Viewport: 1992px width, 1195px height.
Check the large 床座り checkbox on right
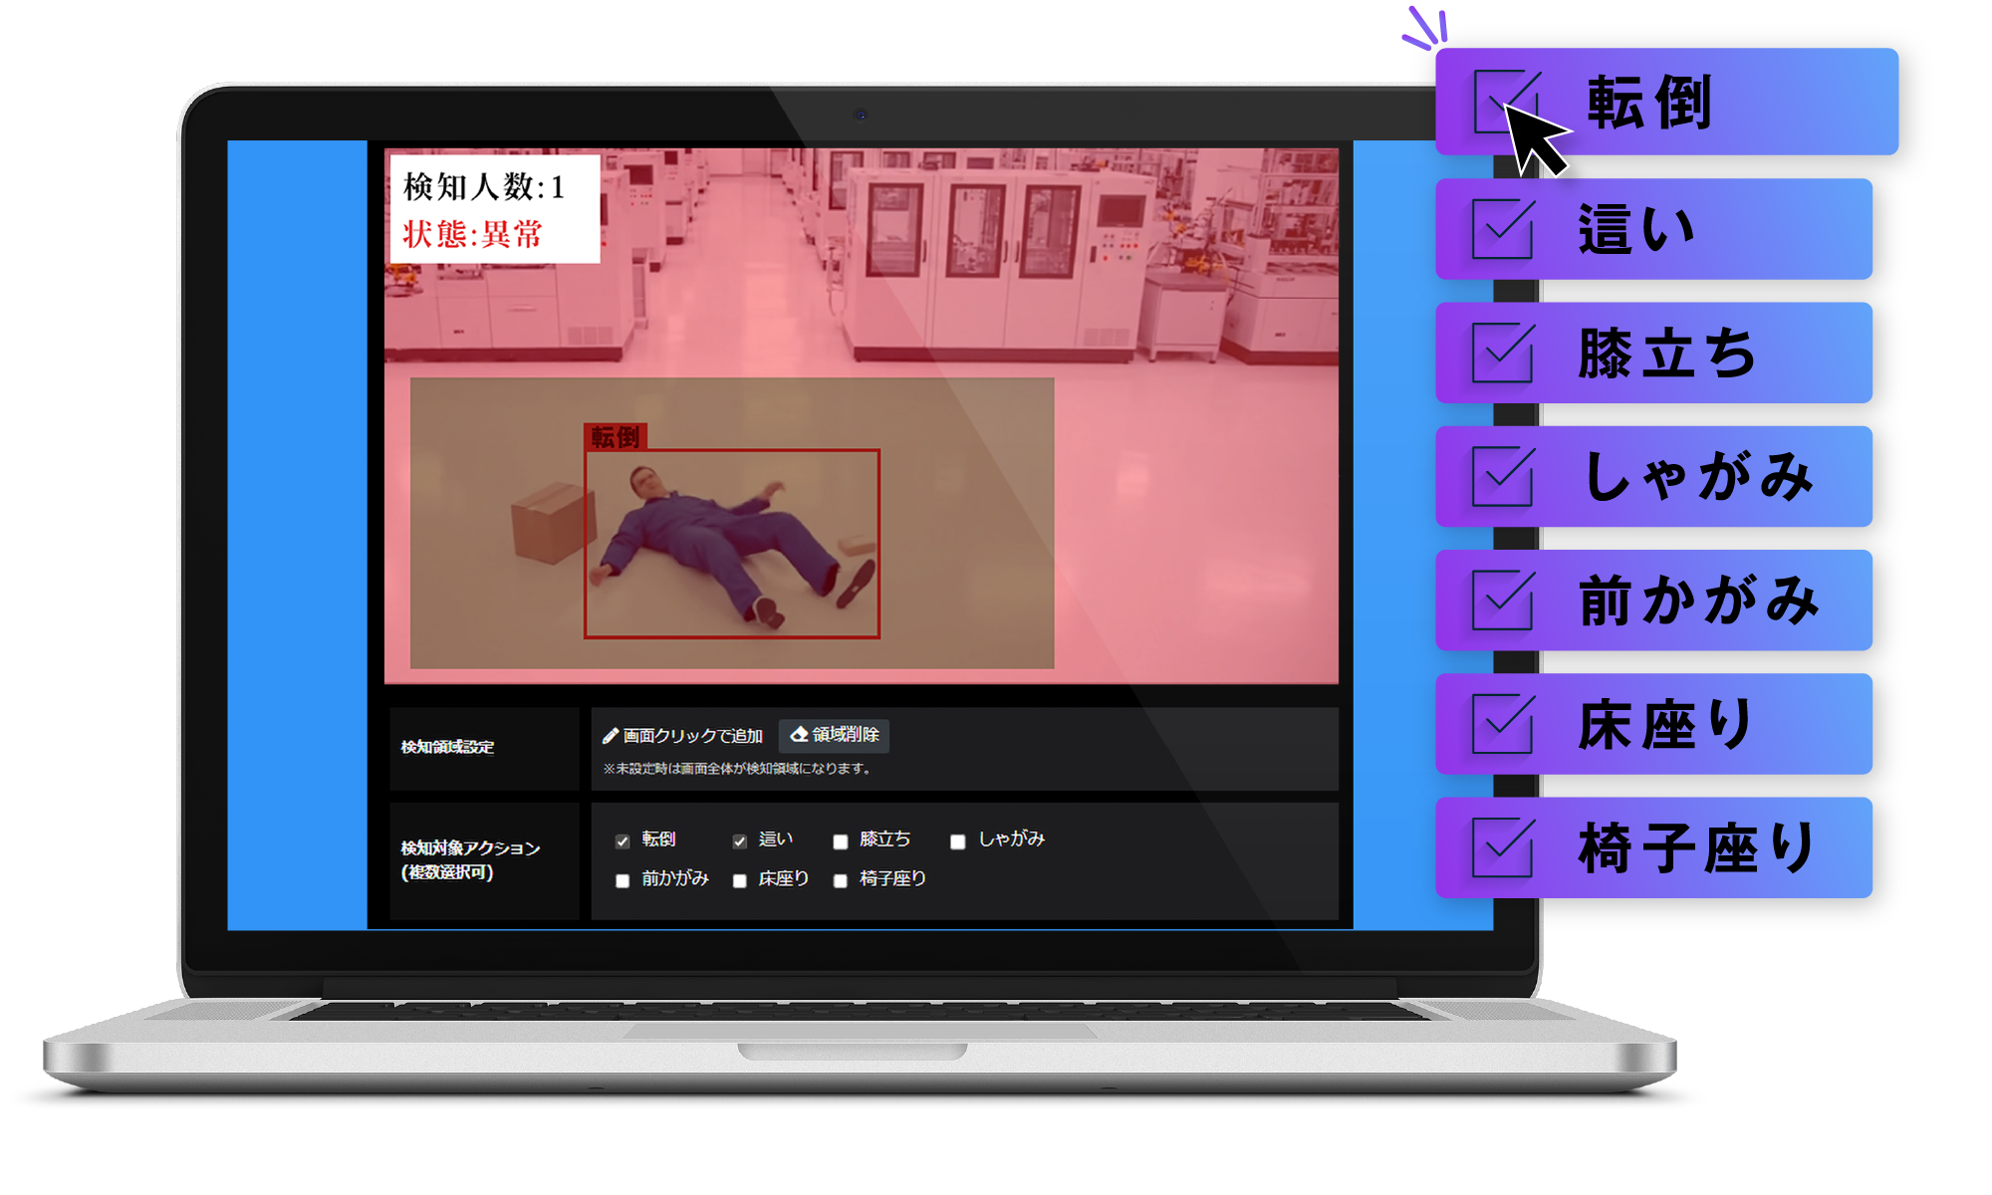pyautogui.click(x=1502, y=724)
